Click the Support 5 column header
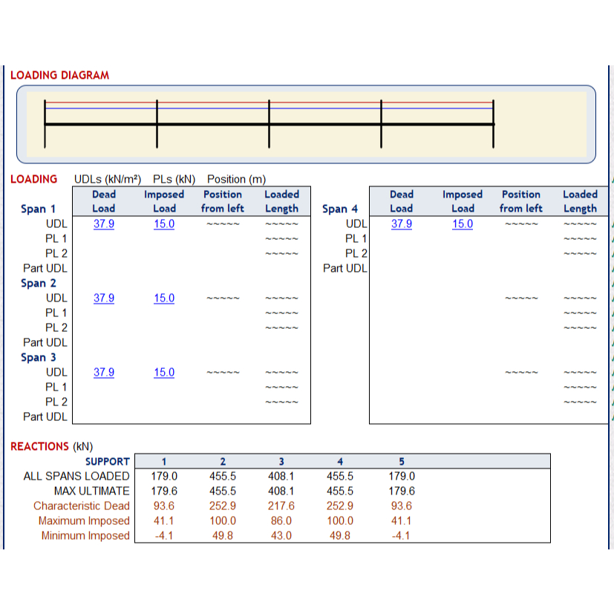This screenshot has width=614, height=614. pyautogui.click(x=402, y=461)
